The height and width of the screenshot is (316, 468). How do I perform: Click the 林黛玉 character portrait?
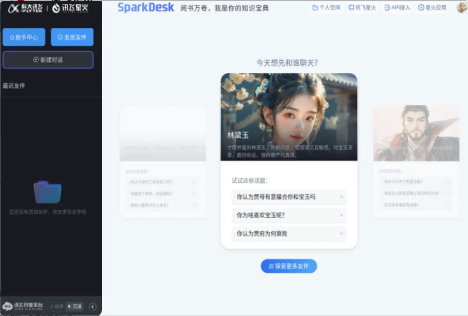[289, 117]
